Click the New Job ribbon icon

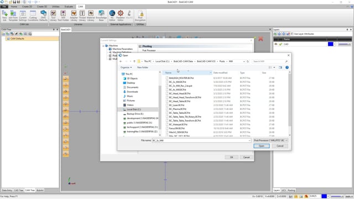click(x=4, y=15)
